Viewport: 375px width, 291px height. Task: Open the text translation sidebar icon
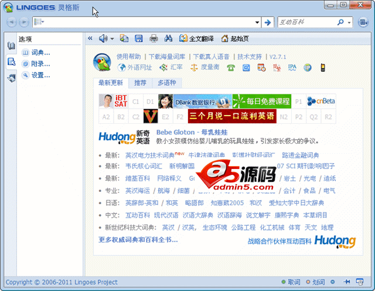pyautogui.click(x=11, y=78)
